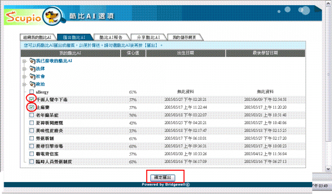Open the 法律 folder label
The image size is (332, 194).
point(40,69)
